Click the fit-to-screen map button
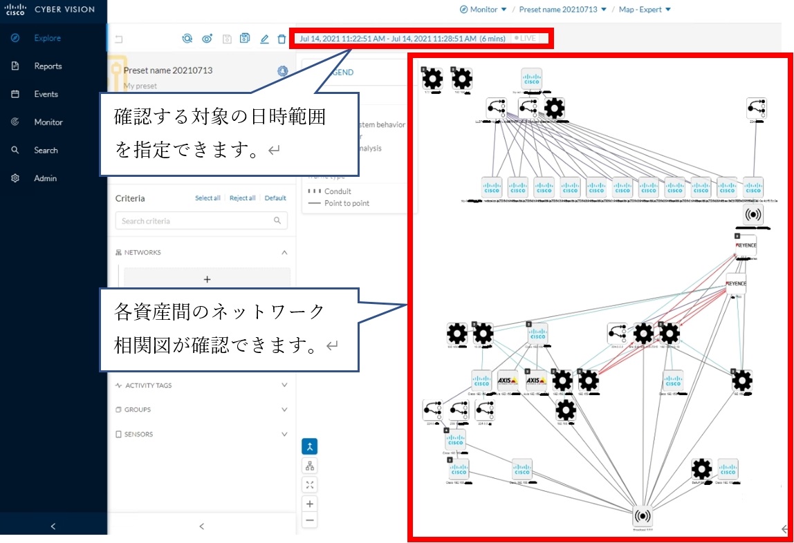 click(x=310, y=485)
